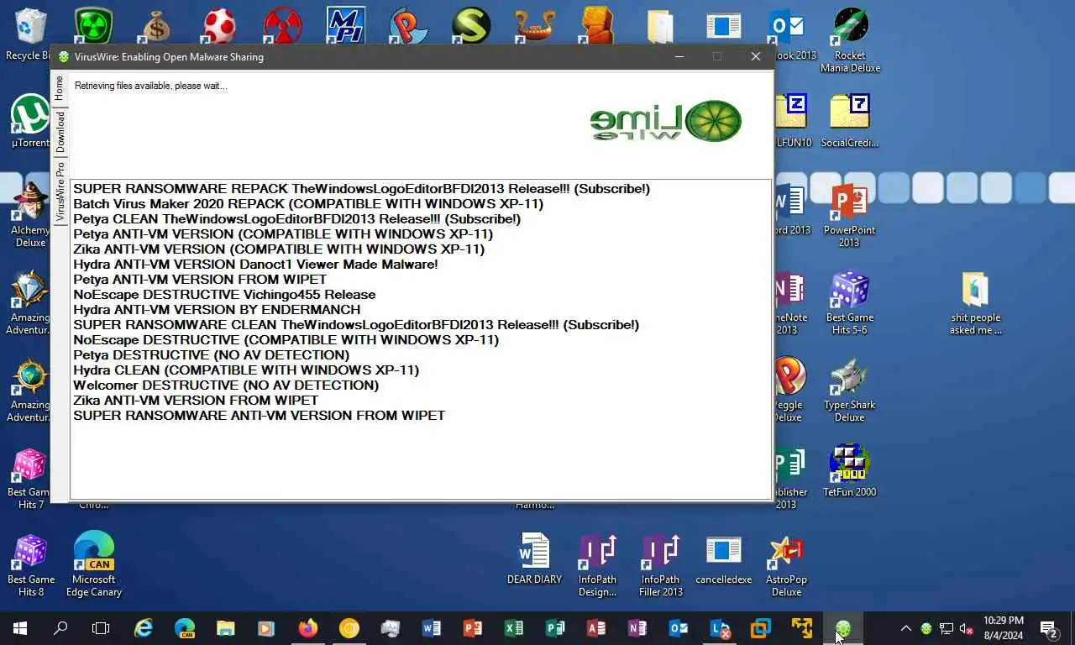Launch Outlook from the taskbar
The width and height of the screenshot is (1075, 645).
pos(679,628)
